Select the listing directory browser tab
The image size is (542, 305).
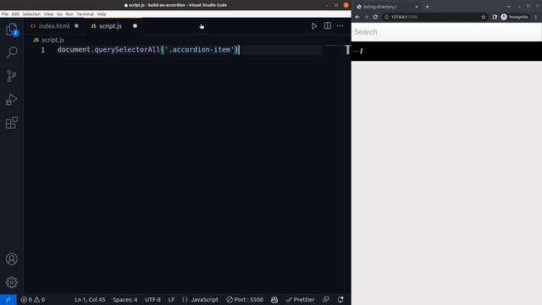click(387, 7)
